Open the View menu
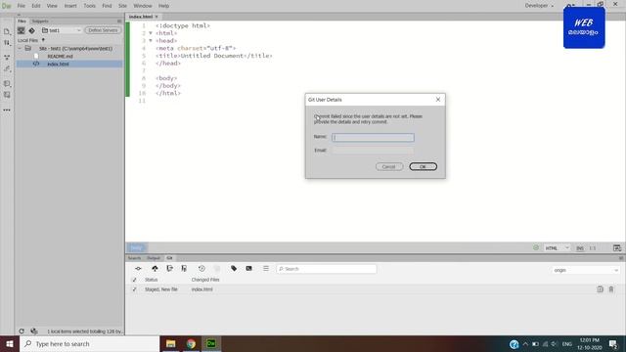This screenshot has height=352, width=626. point(52,6)
